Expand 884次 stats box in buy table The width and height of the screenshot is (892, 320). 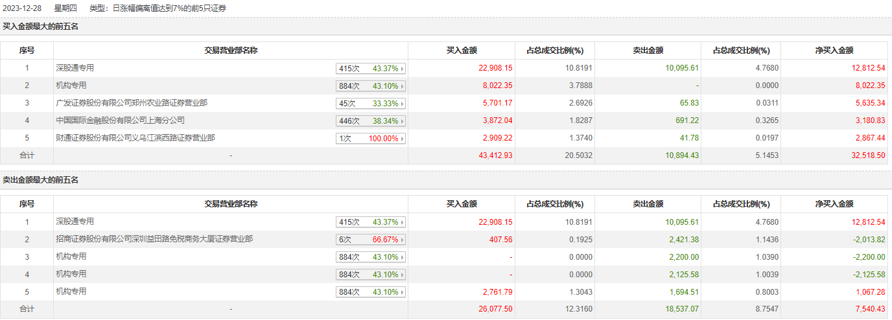click(371, 86)
